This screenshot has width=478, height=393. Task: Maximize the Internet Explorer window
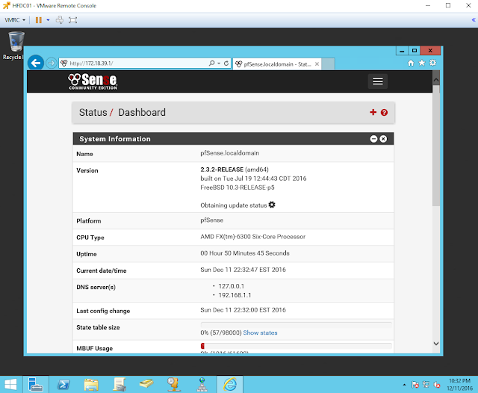click(x=414, y=51)
